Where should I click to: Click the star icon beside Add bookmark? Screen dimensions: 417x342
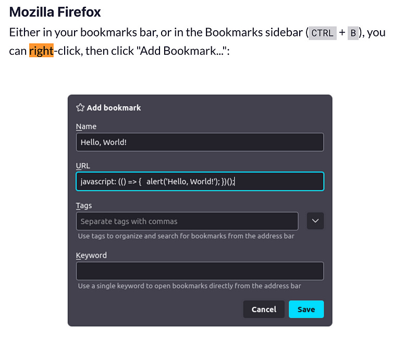pyautogui.click(x=80, y=107)
